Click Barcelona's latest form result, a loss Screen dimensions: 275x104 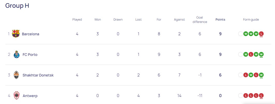click(x=262, y=34)
